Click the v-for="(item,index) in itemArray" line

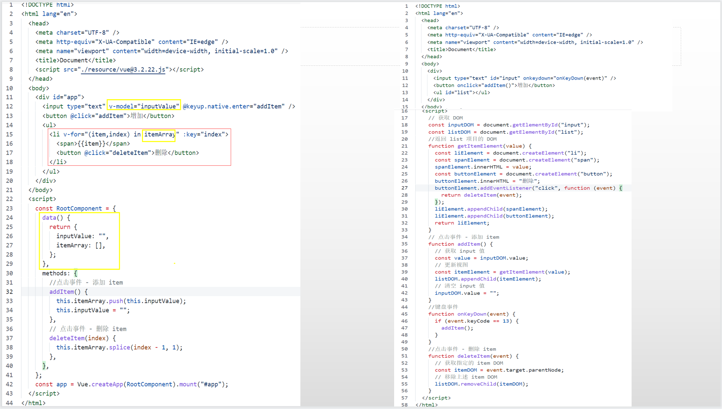tap(139, 134)
